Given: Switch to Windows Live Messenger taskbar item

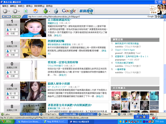Looking at the screenshot, I should click(x=29, y=122).
